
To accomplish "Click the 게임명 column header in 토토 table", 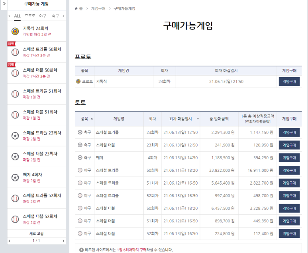I will [119, 119].
